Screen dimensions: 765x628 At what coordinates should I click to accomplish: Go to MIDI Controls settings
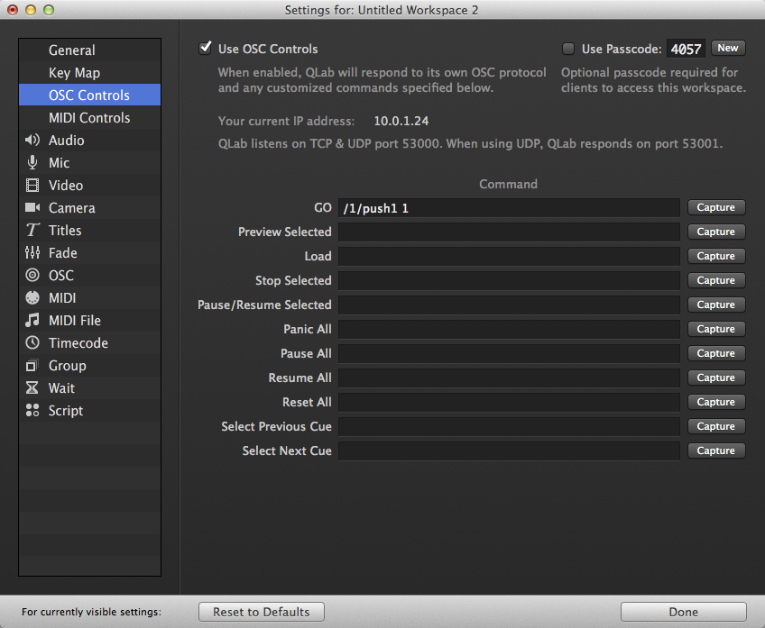pyautogui.click(x=89, y=118)
